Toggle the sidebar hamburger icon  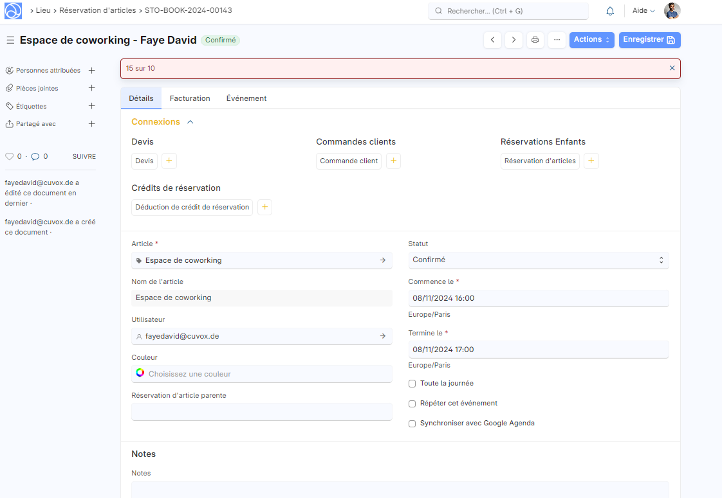[x=10, y=40]
